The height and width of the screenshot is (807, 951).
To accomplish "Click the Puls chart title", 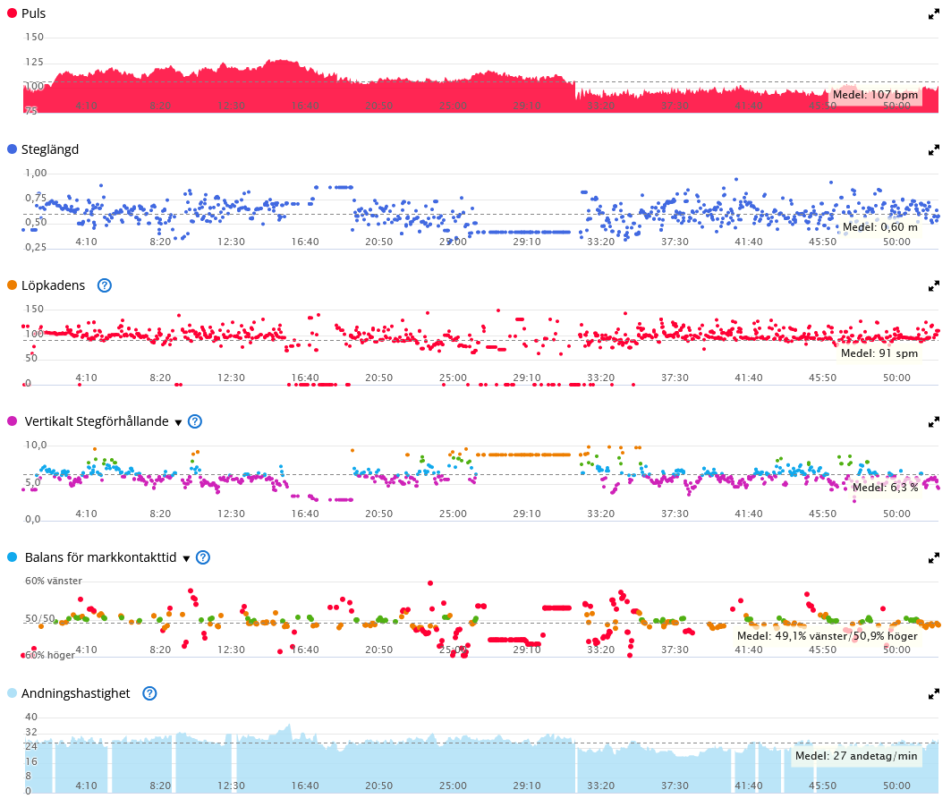I will point(33,13).
